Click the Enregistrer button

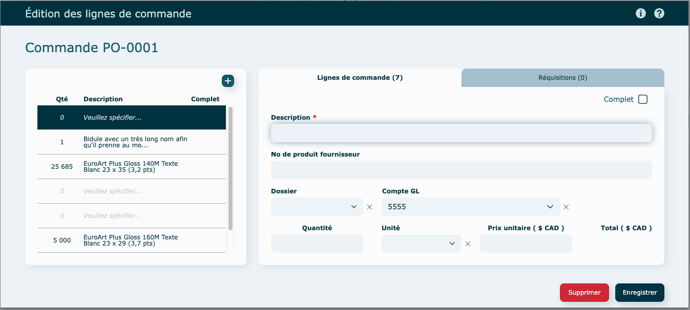(x=639, y=293)
